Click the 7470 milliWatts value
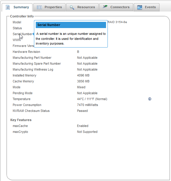Screen dimensions: 171x181 pos(87,105)
